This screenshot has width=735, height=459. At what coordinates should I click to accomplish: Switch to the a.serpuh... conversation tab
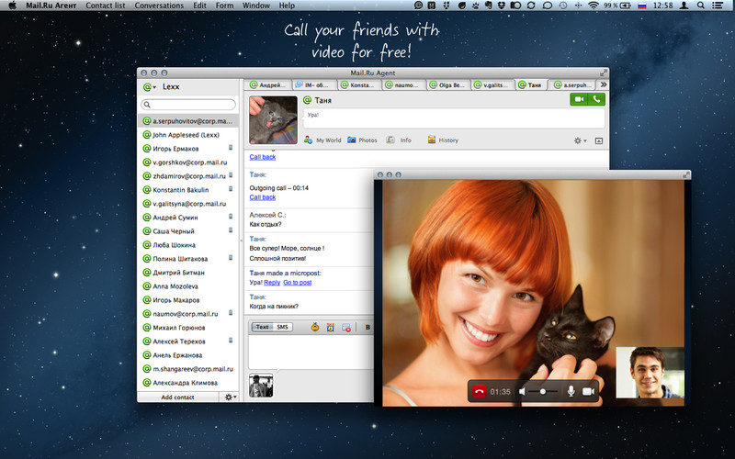(x=572, y=84)
